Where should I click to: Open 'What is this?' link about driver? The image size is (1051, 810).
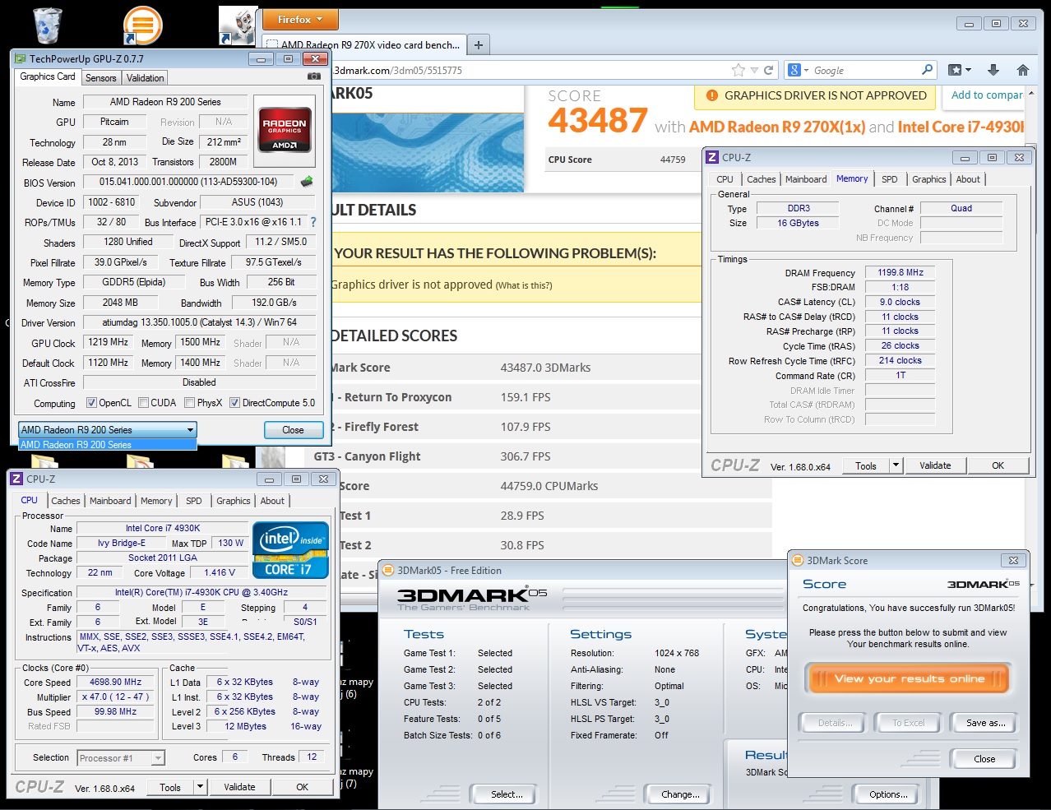click(x=524, y=285)
